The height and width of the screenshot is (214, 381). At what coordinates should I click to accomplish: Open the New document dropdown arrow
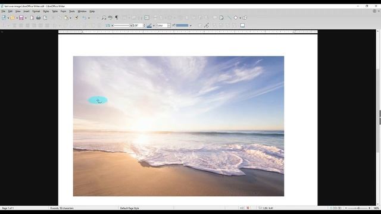(8, 18)
